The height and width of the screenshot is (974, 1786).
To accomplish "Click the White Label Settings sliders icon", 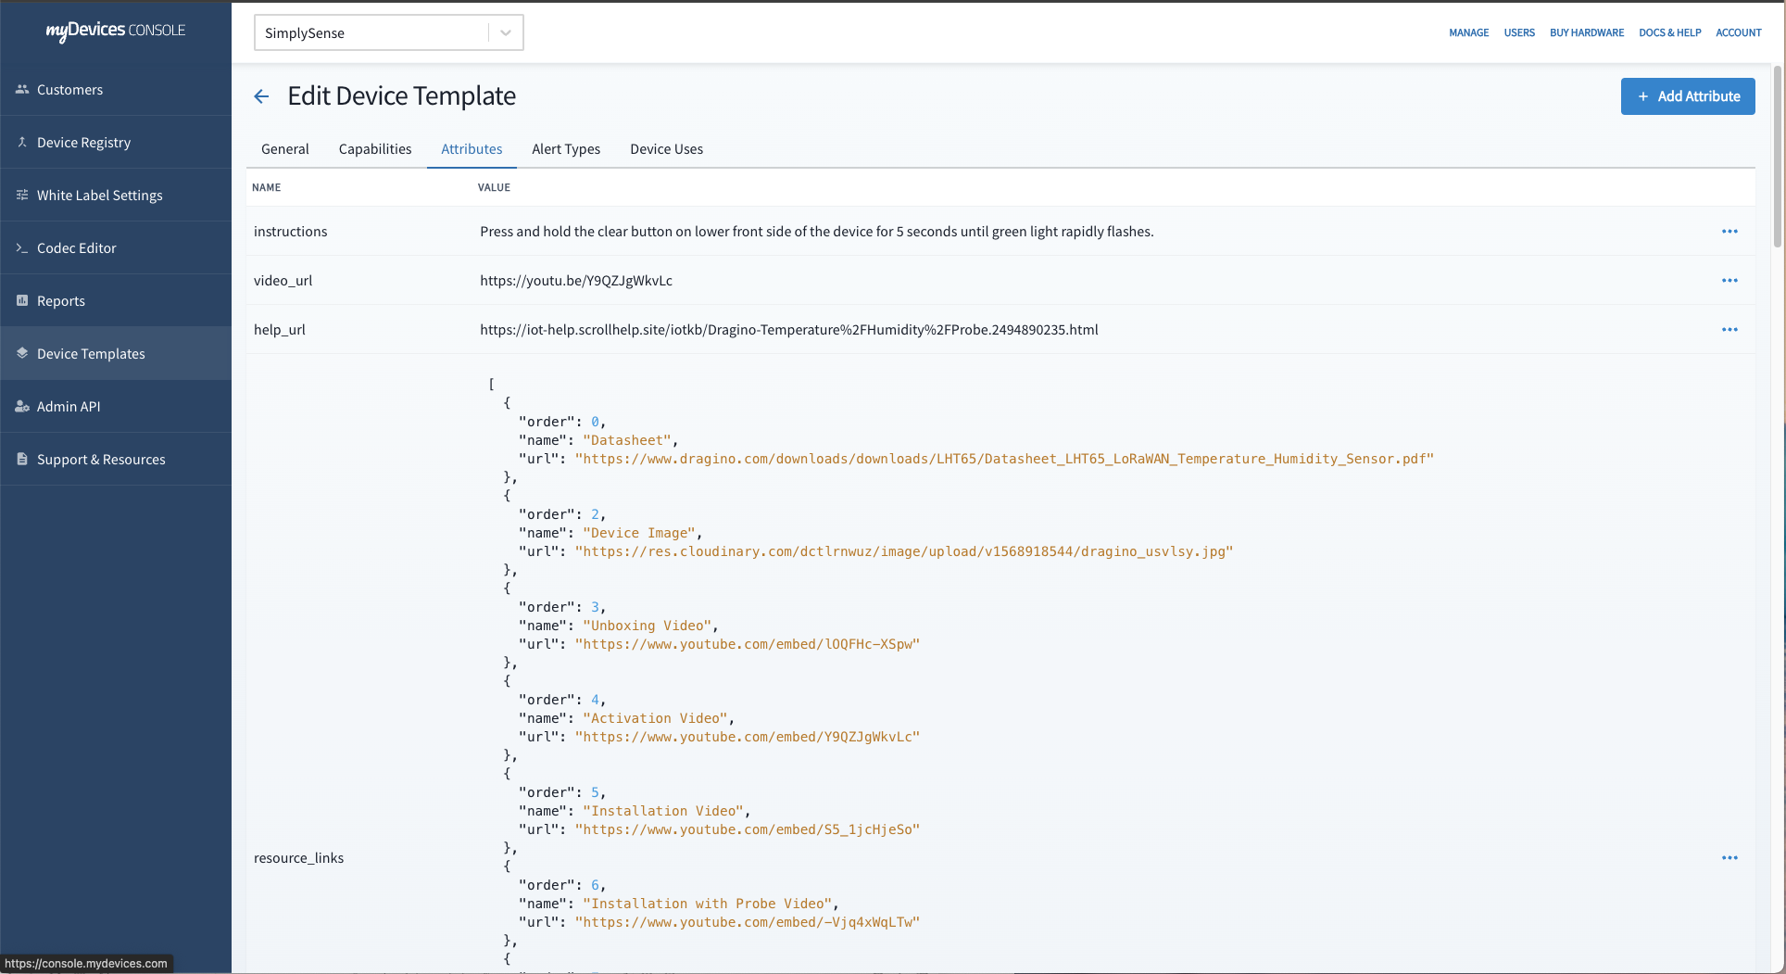I will [x=22, y=196].
